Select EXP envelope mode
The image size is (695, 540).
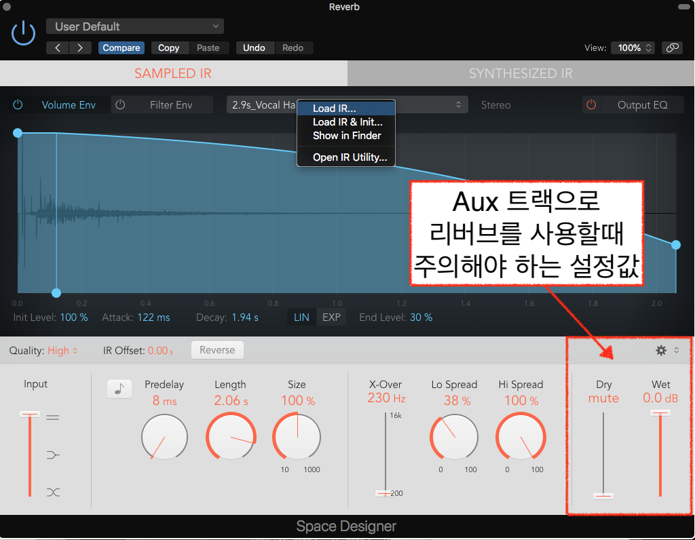point(331,317)
